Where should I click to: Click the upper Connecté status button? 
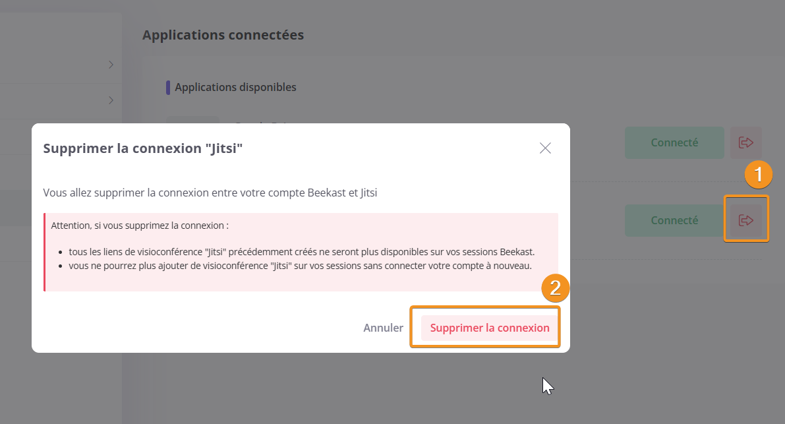(x=674, y=142)
